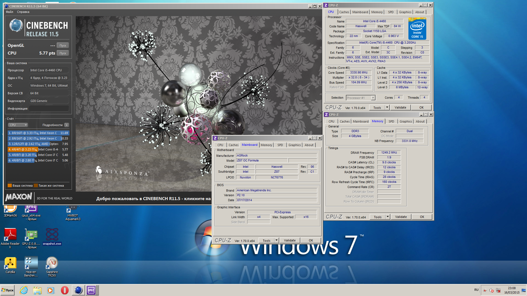The height and width of the screenshot is (296, 527).
Task: Open the Catzilla desktop shortcut
Action: (x=10, y=265)
